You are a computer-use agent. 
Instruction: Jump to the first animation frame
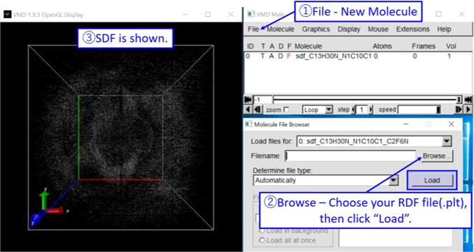tap(248, 100)
